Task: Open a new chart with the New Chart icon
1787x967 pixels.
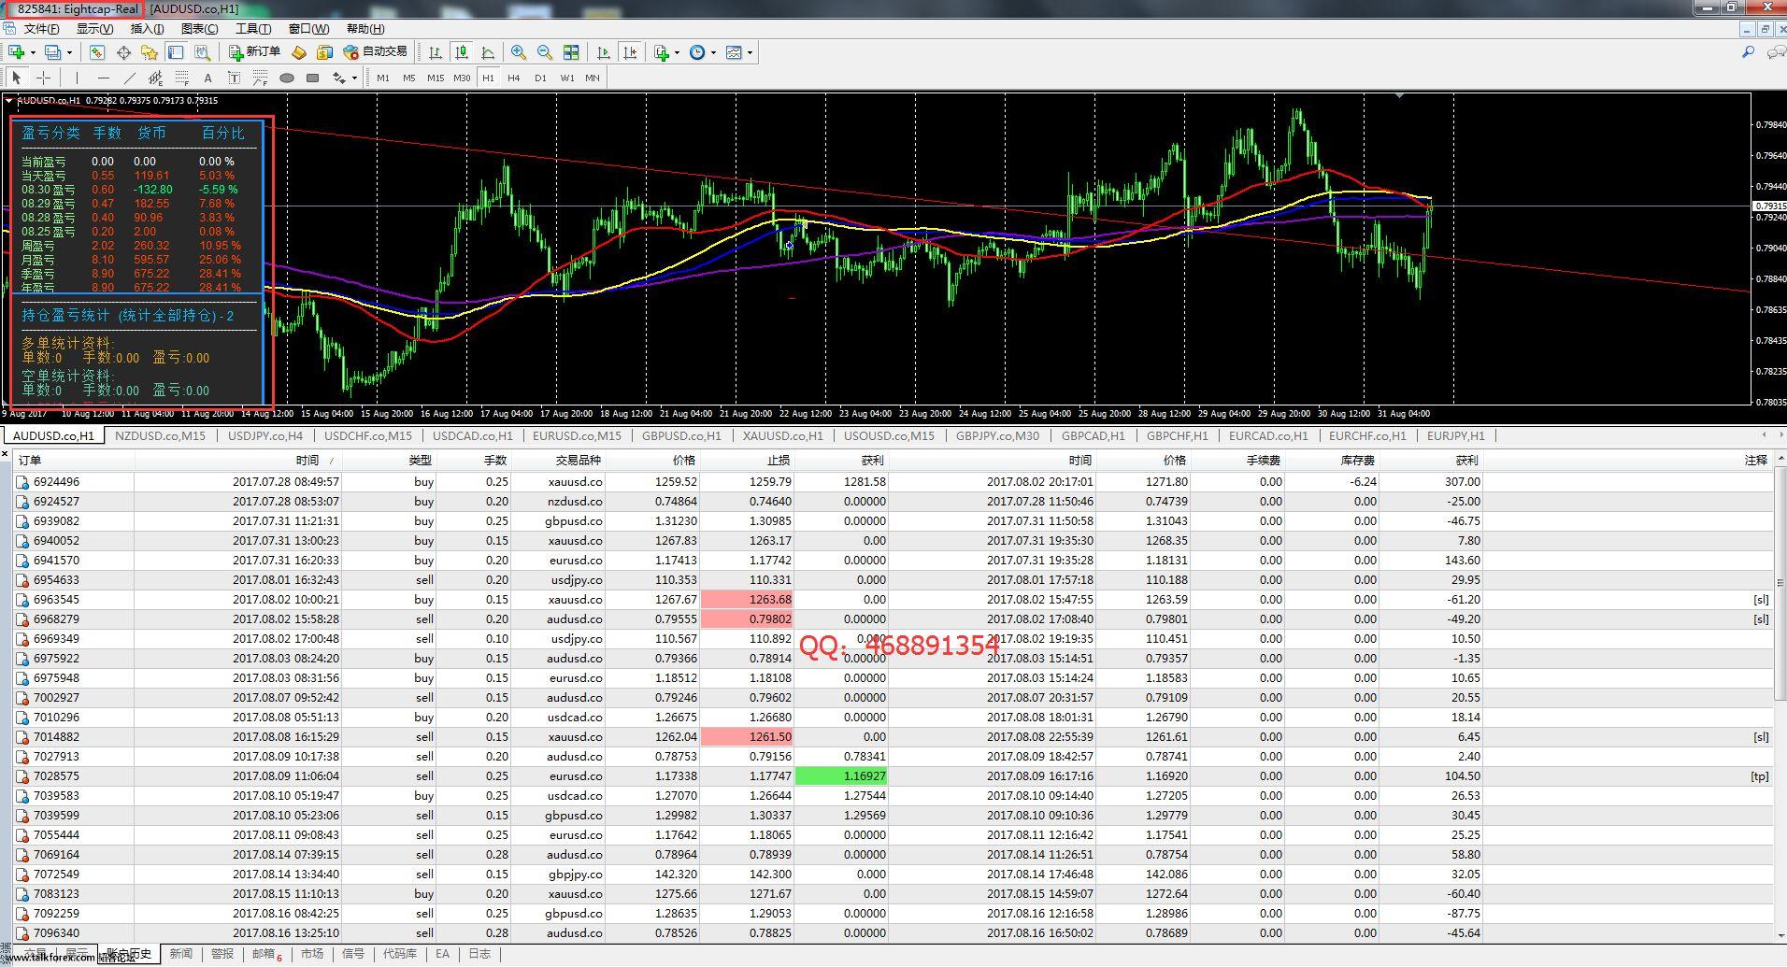Action: [x=16, y=52]
